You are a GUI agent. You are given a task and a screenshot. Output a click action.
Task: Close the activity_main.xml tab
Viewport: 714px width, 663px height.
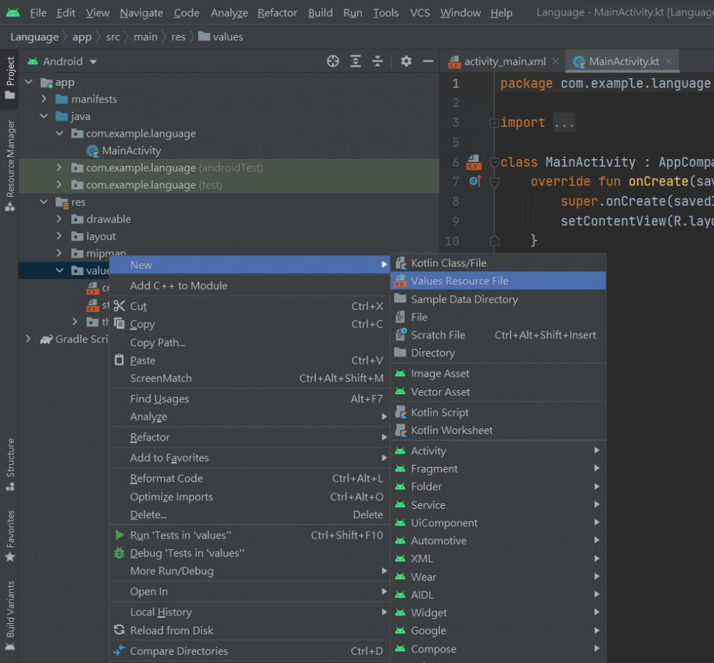[556, 61]
